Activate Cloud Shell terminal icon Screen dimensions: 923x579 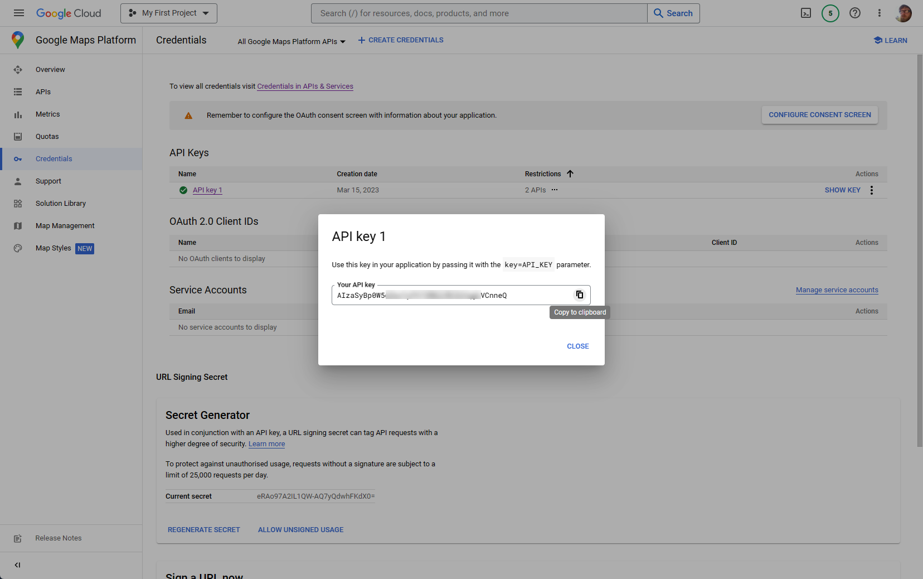[806, 13]
